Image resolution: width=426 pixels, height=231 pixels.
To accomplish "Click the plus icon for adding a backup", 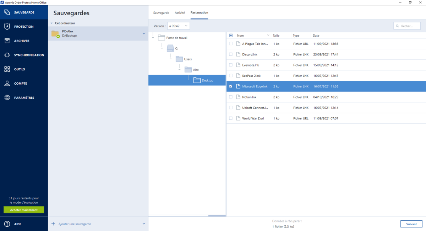I will 53,224.
